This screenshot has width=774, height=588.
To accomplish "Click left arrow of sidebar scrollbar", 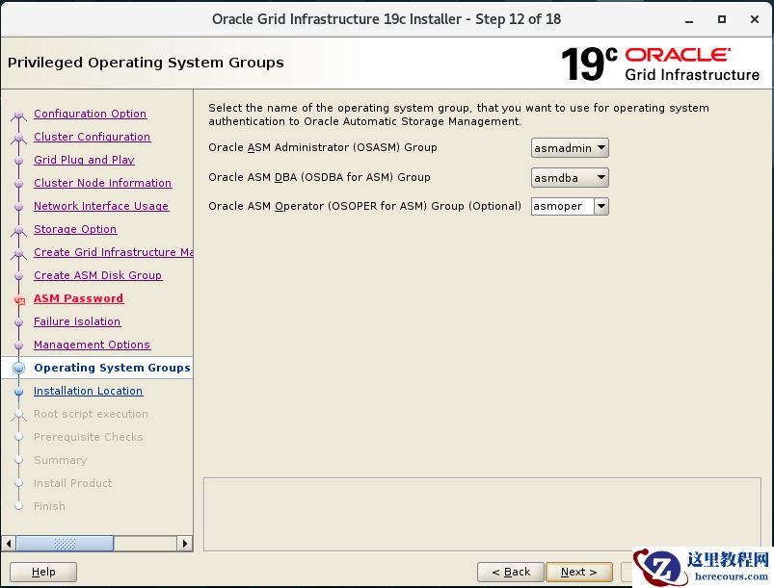I will [9, 544].
